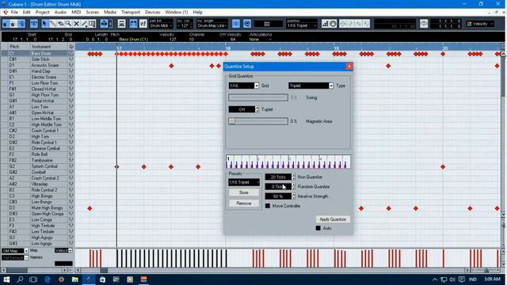Select the Acoustic Snare drum row
Screen dimensions: 507x285
coord(38,65)
